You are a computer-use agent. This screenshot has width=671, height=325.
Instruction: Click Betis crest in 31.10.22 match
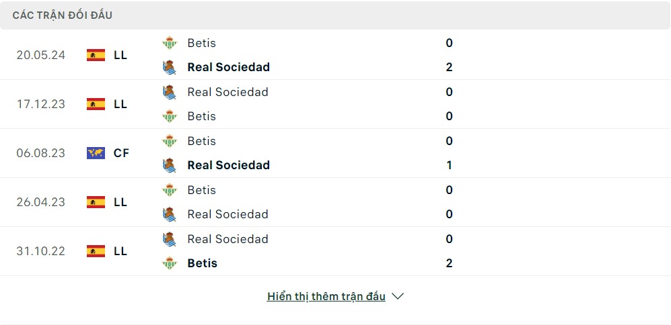[x=169, y=263]
